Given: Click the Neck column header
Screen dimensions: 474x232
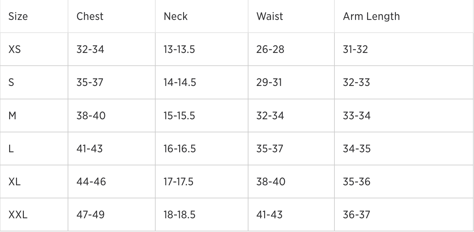Looking at the screenshot, I should pos(176,16).
